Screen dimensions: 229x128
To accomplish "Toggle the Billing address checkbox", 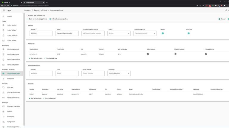I will [148, 54].
